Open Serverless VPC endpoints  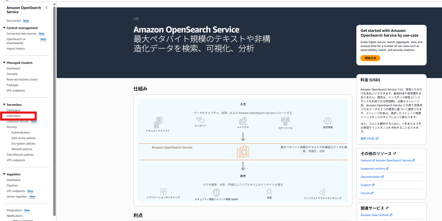point(16,160)
